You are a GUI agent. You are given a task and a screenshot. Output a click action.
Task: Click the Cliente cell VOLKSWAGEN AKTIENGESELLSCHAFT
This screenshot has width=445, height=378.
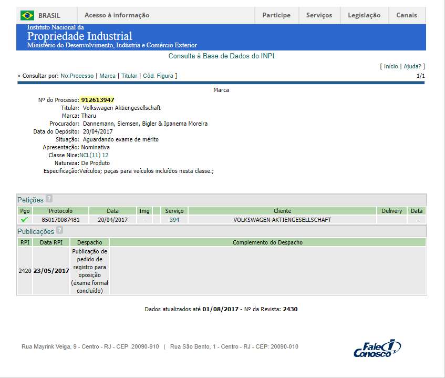[x=282, y=220]
